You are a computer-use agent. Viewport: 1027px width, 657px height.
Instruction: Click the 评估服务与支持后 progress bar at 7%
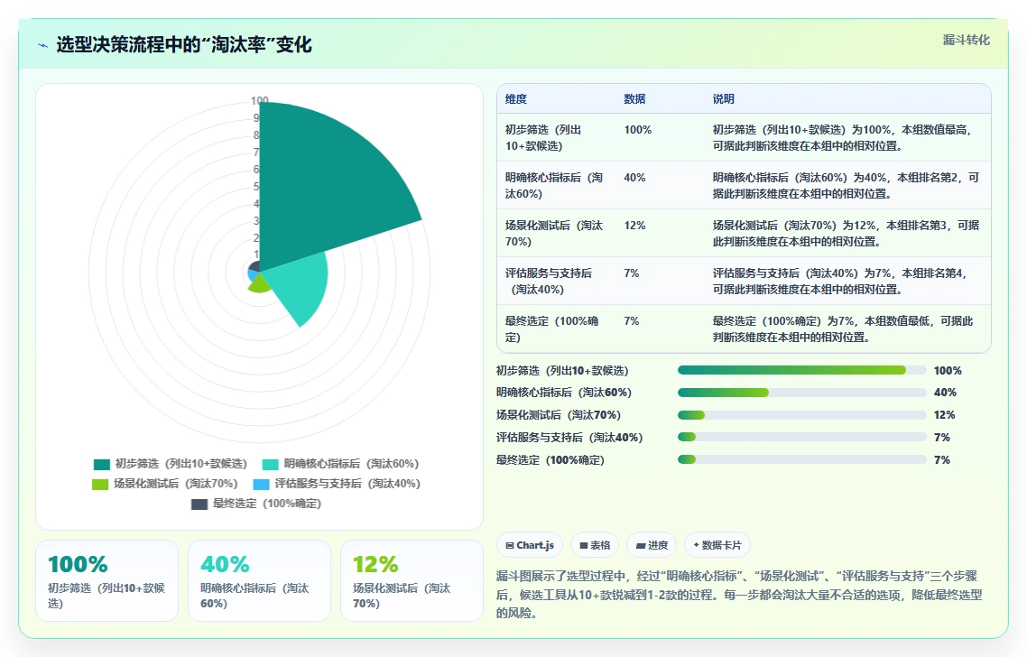(x=801, y=437)
